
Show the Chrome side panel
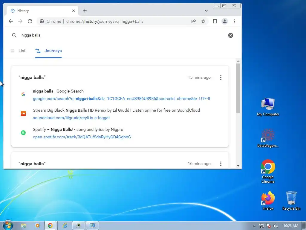point(215,21)
